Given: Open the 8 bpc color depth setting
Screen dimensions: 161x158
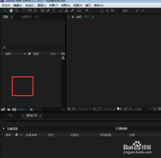Looking at the screenshot, I should [21, 109].
